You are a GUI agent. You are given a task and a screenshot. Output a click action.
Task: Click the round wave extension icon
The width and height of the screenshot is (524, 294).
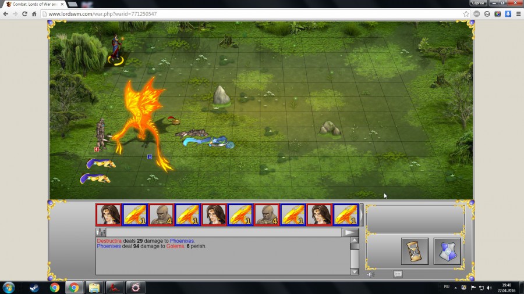(x=487, y=14)
